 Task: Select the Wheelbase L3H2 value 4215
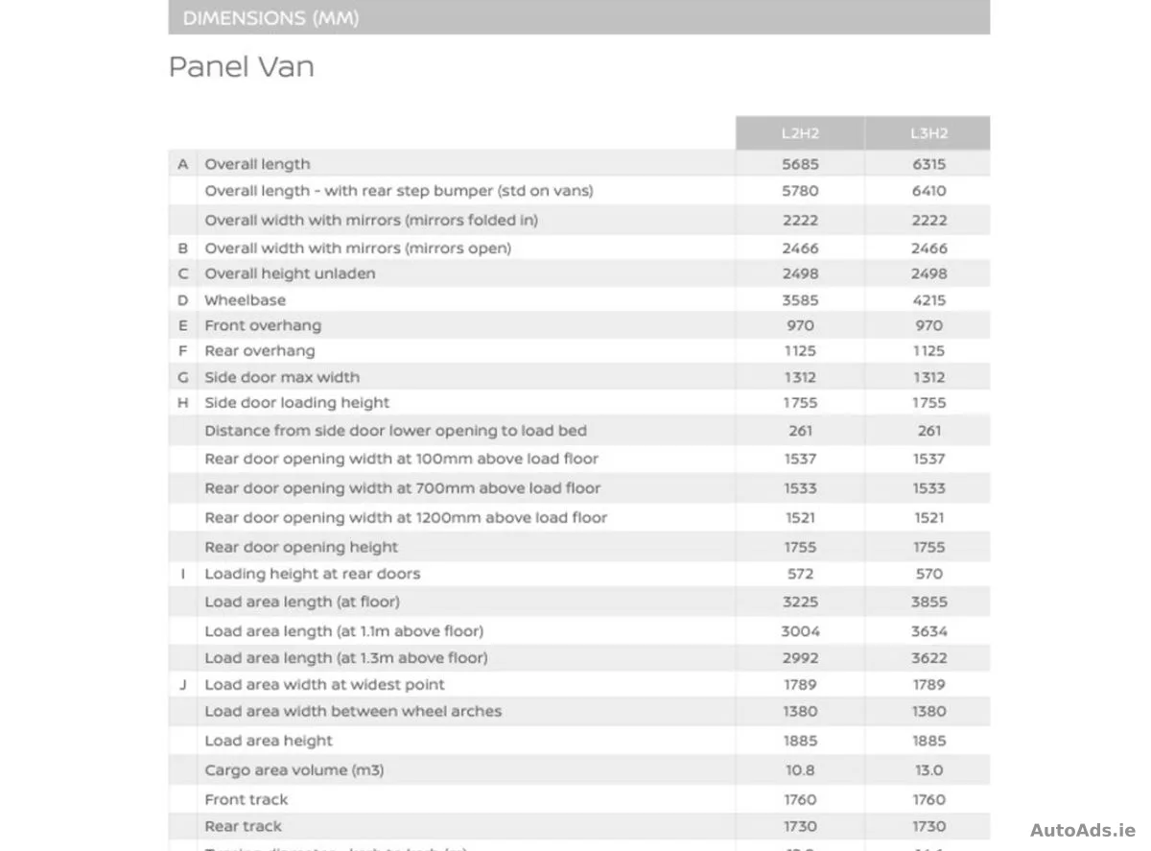point(928,300)
